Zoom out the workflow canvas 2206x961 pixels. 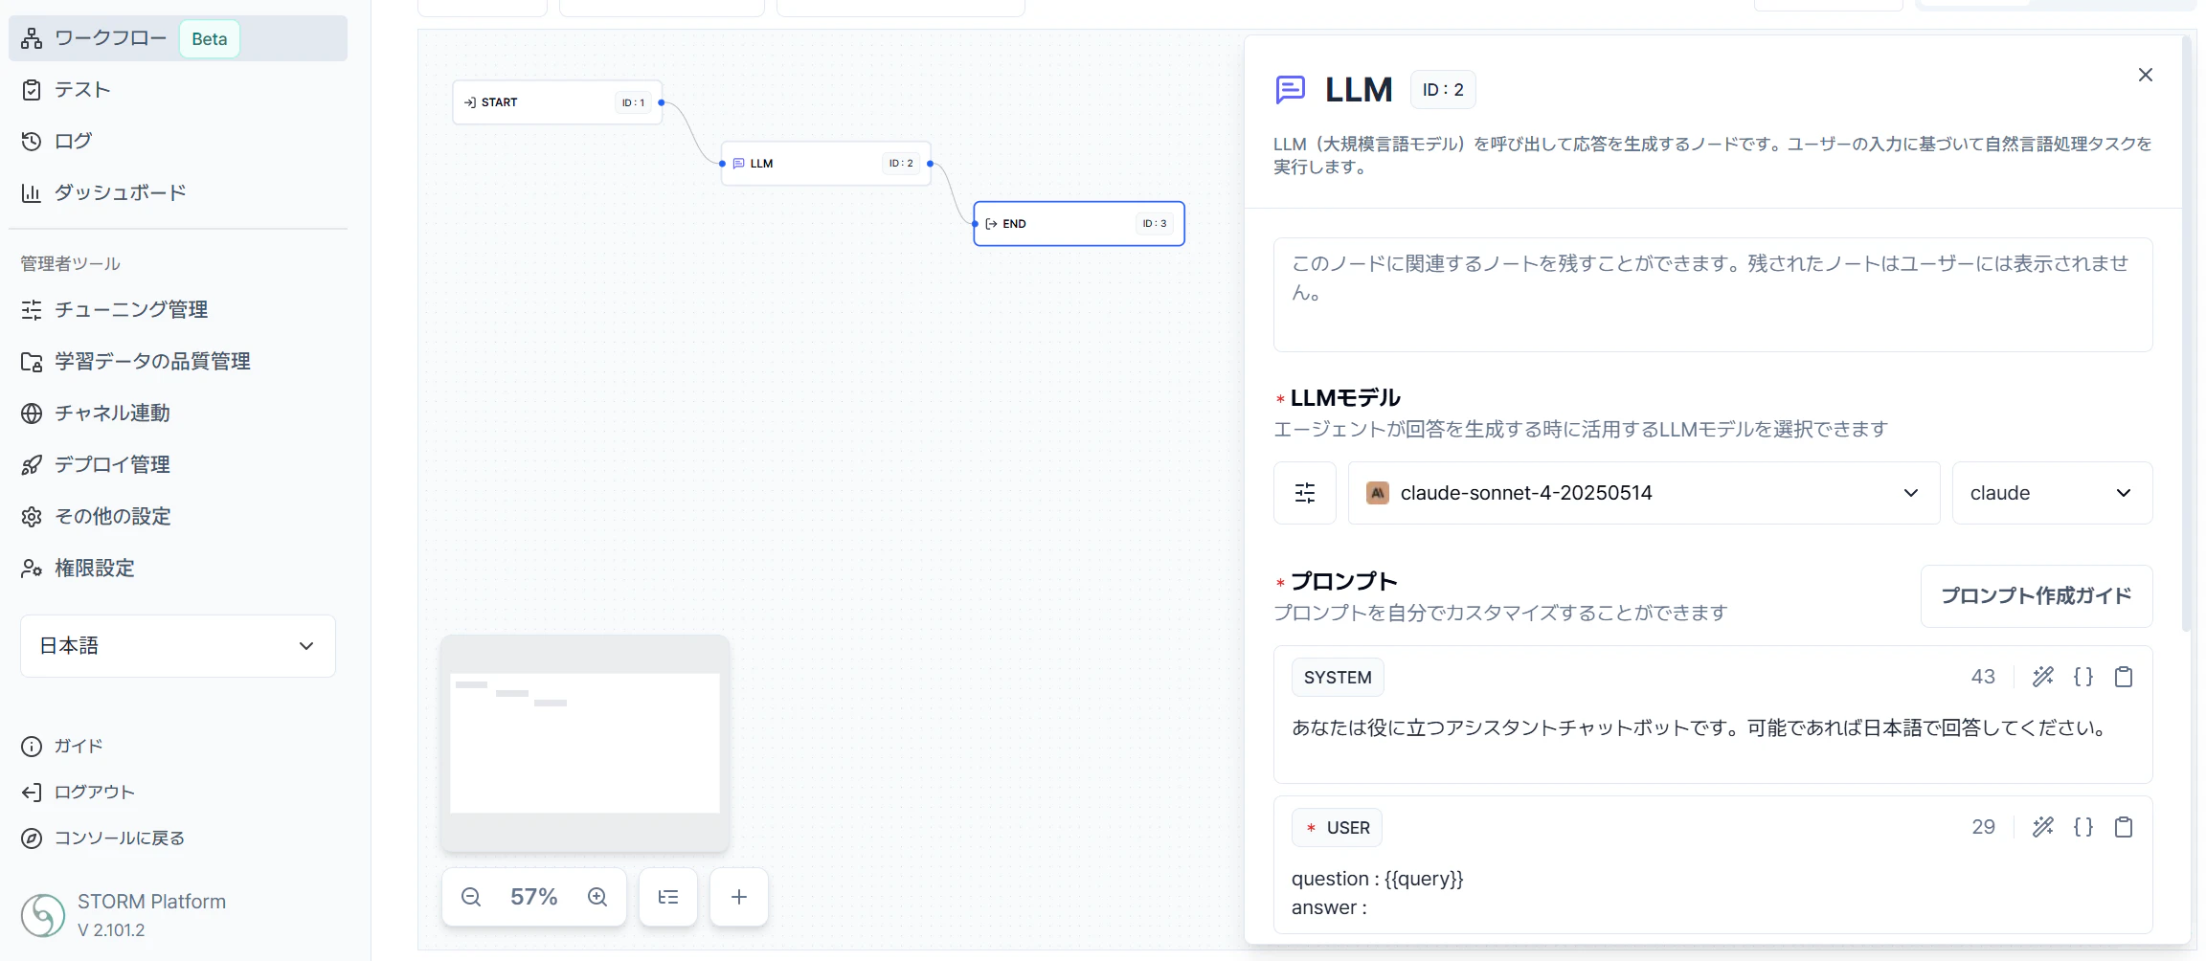pyautogui.click(x=471, y=897)
